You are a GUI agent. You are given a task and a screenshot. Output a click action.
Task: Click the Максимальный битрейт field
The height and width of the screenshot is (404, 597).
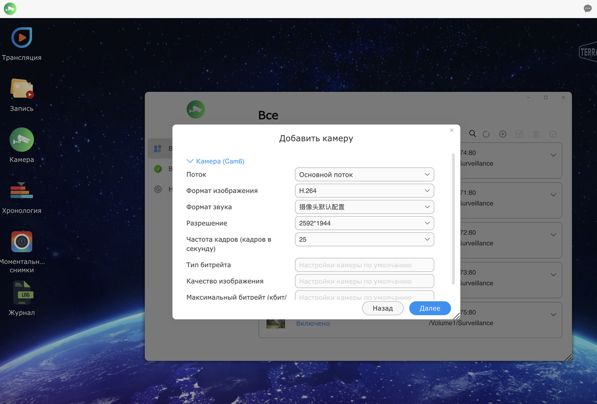[364, 295]
